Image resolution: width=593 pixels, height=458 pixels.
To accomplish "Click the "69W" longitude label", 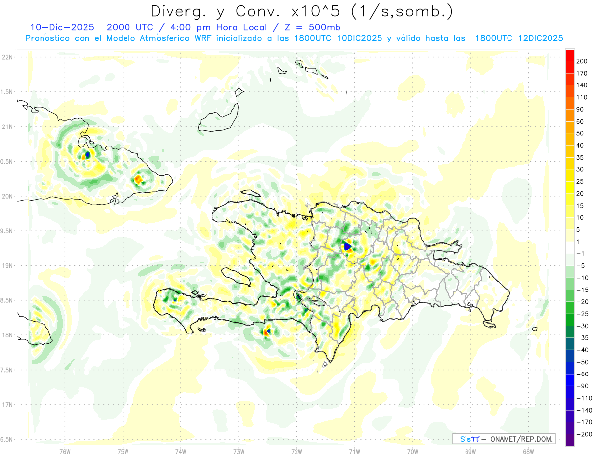I will coord(470,451).
